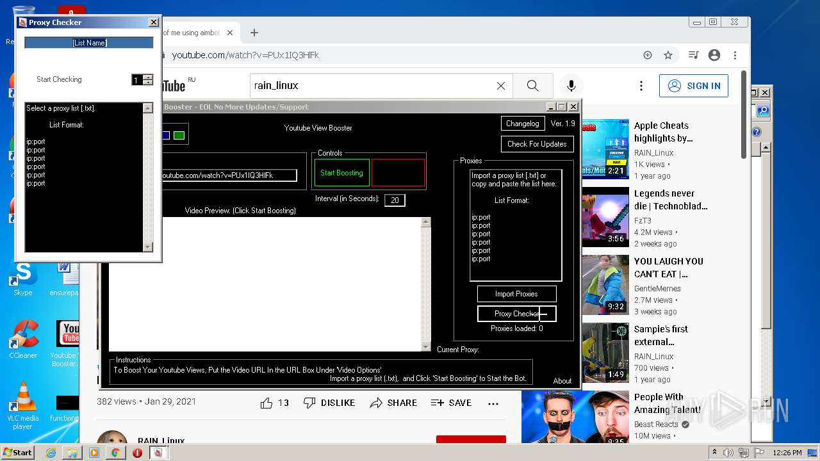The width and height of the screenshot is (820, 461).
Task: Click Check For Updates
Action: pos(537,144)
